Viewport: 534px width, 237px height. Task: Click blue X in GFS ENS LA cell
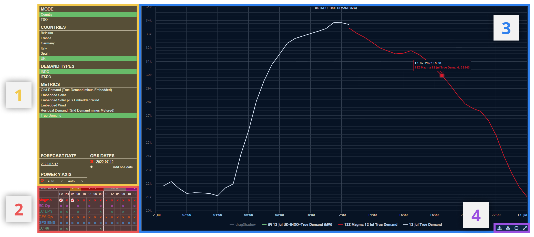coord(61,223)
